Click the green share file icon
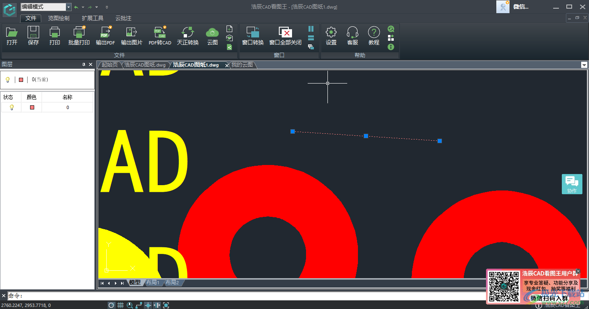The height and width of the screenshot is (309, 589). coord(229,47)
